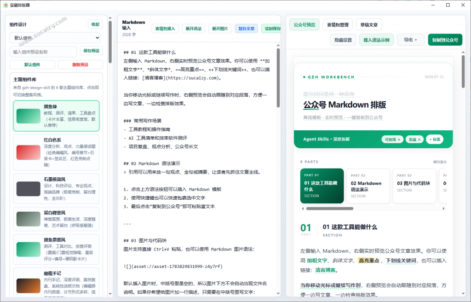Click the 保存预设 button
This screenshot has height=302, width=471.
(92, 51)
